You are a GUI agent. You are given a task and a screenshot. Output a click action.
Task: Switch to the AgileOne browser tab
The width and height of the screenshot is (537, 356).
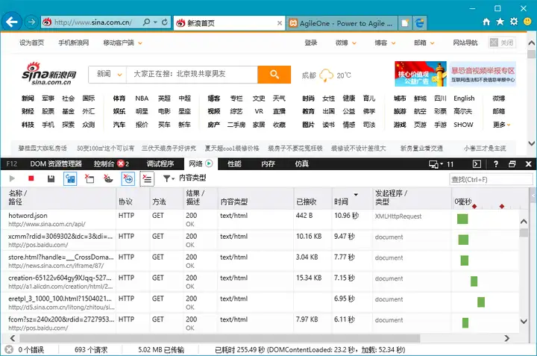342,23
